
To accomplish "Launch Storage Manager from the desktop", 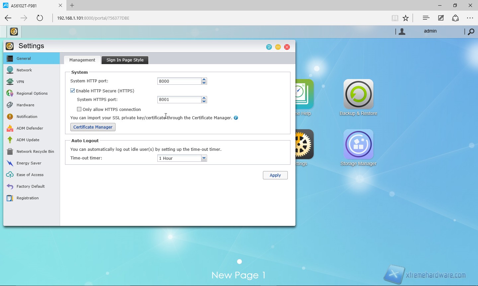I will [358, 144].
